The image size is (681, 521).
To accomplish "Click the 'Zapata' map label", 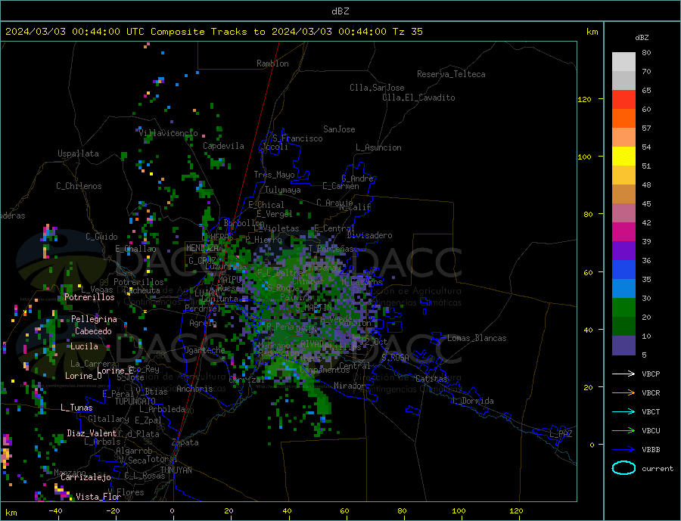I will click(185, 443).
